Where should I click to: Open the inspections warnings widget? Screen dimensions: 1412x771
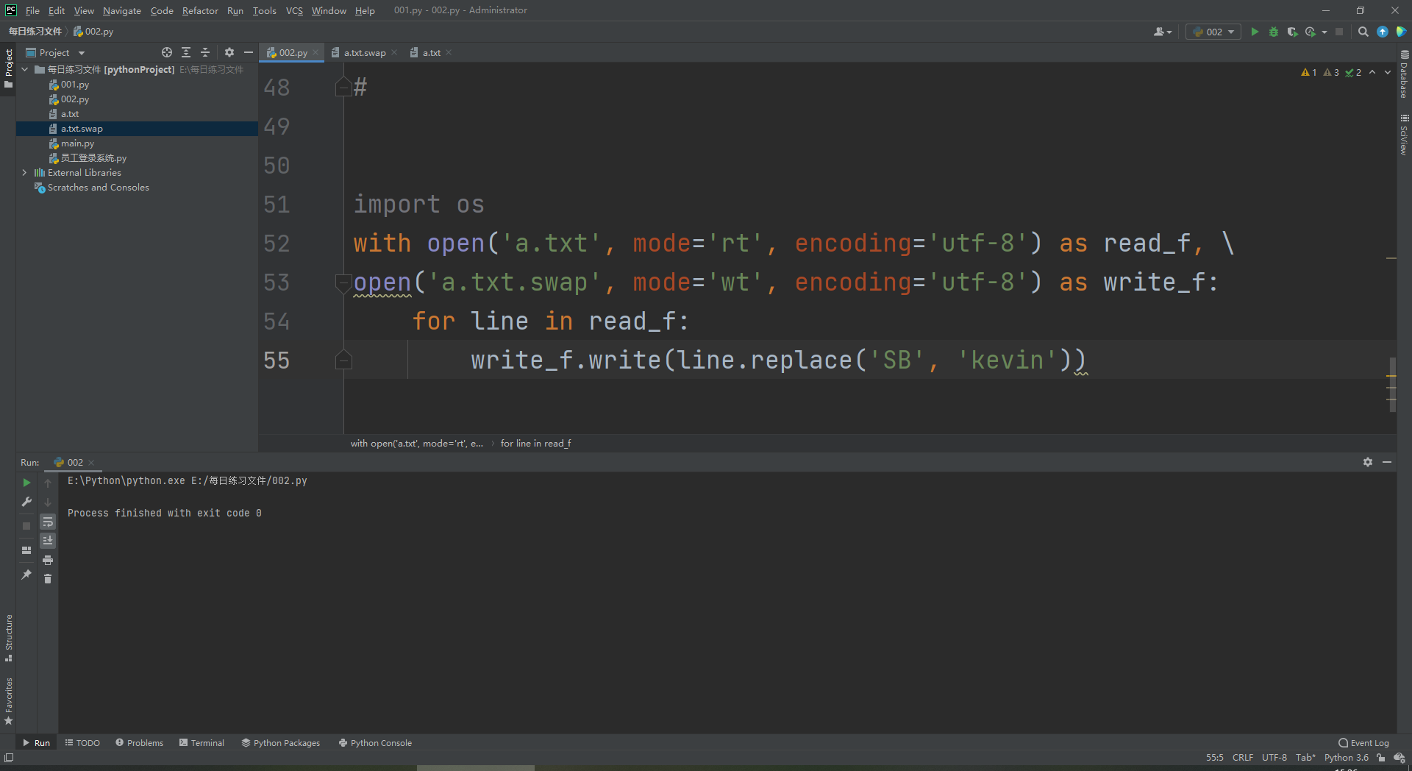[x=1331, y=72]
